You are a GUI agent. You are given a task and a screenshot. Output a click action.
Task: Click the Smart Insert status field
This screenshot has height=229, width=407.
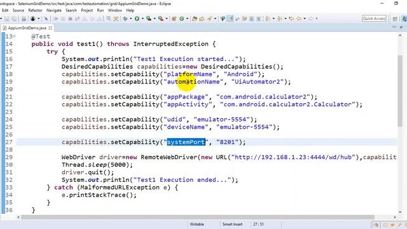coord(232,225)
